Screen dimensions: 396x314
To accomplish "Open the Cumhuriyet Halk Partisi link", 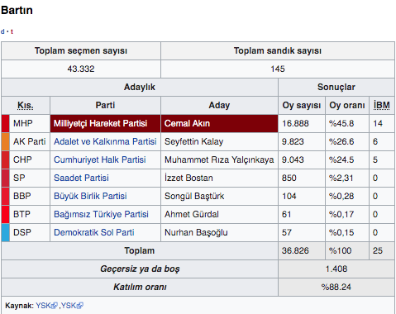I will [x=100, y=159].
